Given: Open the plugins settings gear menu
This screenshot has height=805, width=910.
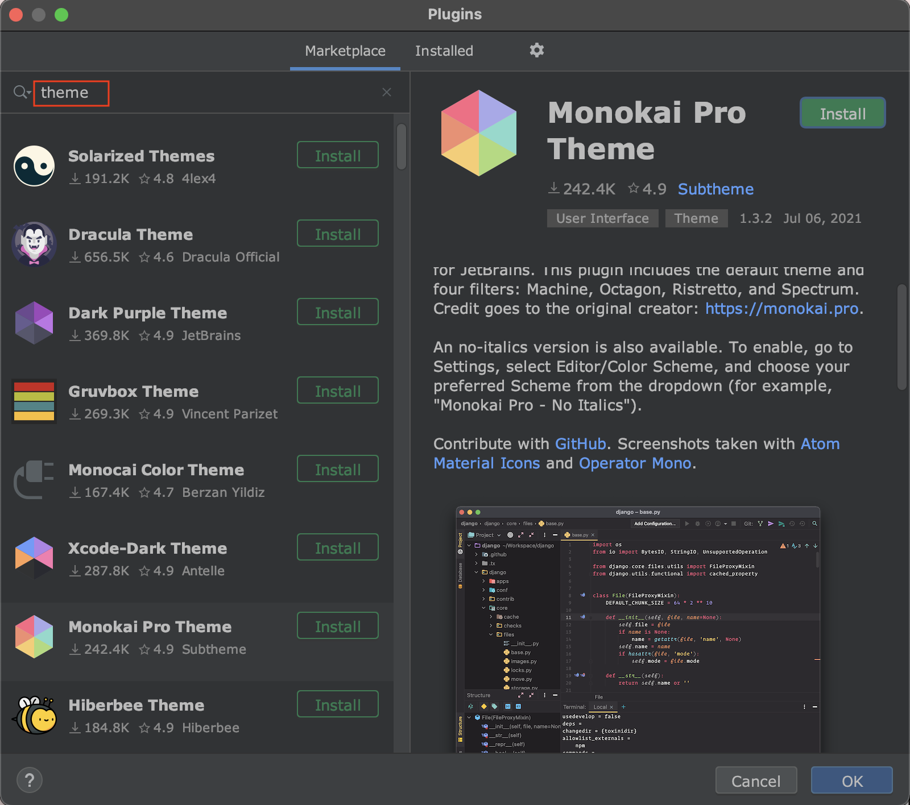Looking at the screenshot, I should pyautogui.click(x=536, y=51).
